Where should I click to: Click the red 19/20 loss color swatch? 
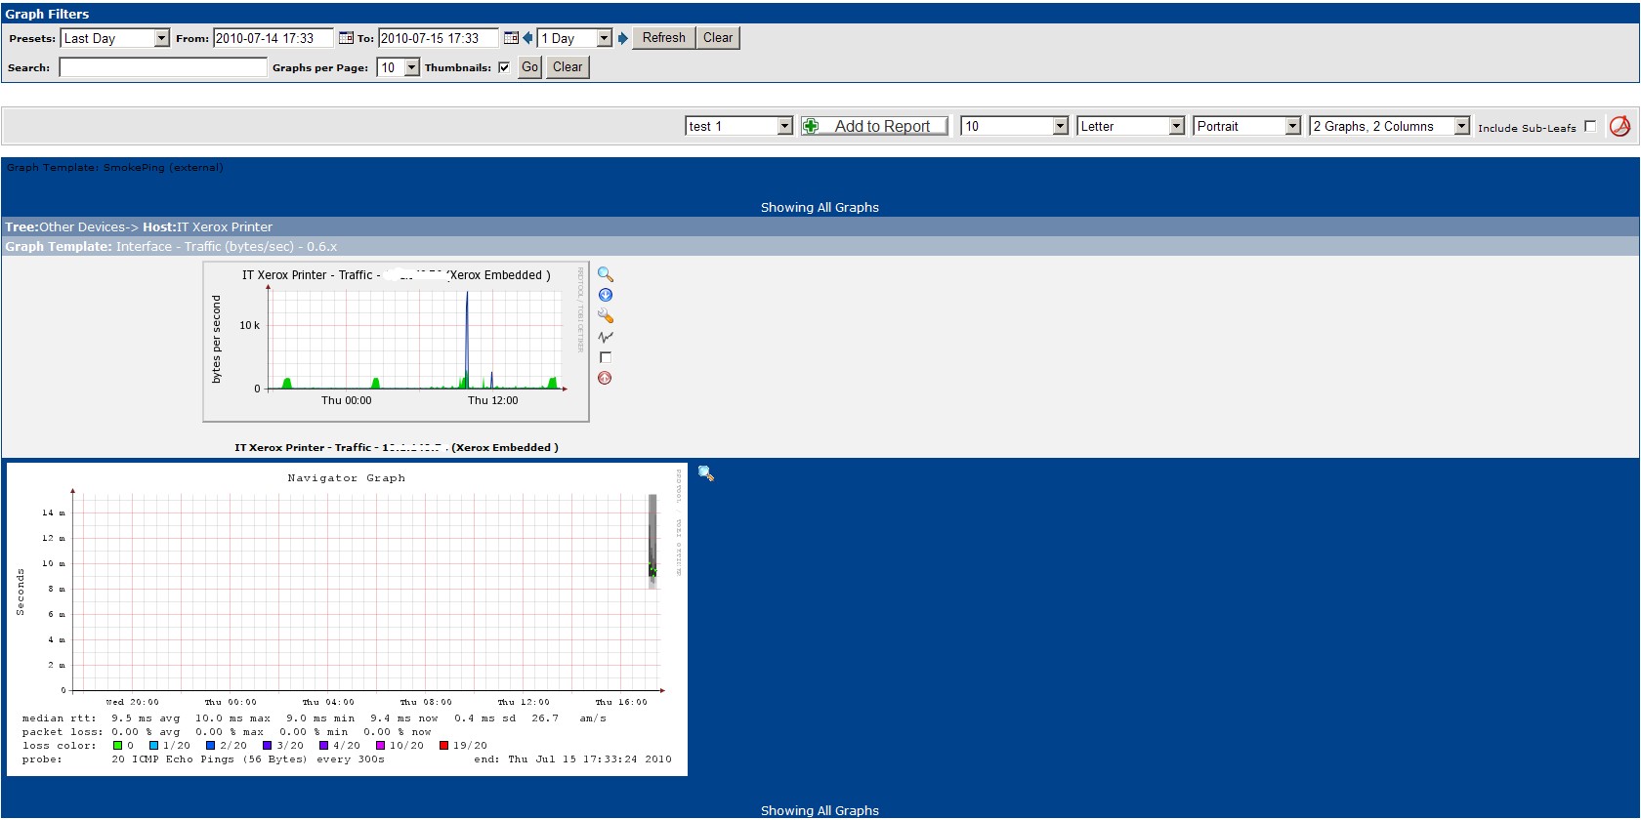point(443,745)
